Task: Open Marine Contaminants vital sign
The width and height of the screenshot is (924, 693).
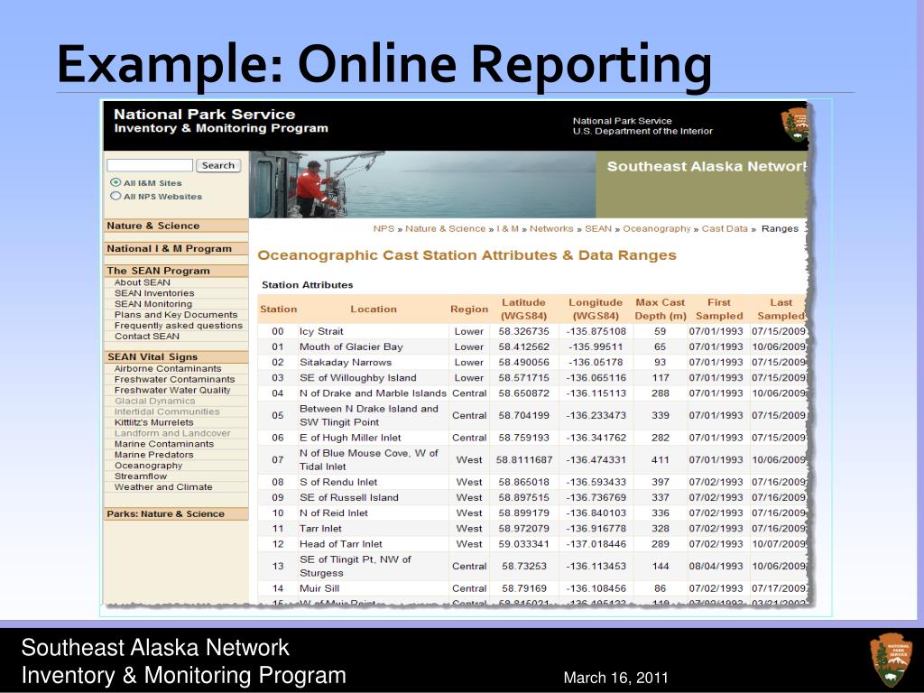Action: (164, 444)
